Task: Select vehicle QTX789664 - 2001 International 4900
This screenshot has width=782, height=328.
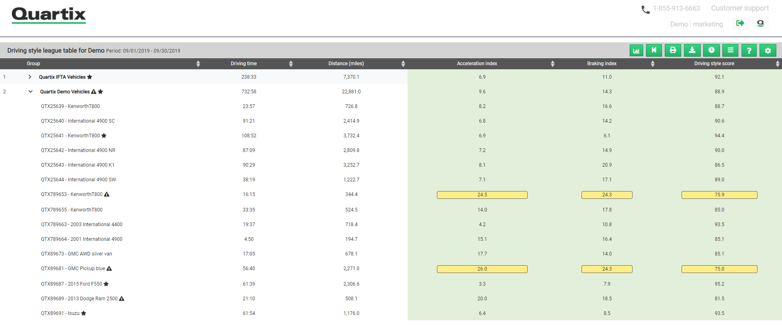Action: [x=82, y=239]
